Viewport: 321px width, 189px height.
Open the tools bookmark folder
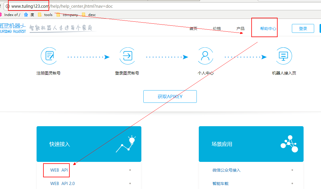(45, 15)
